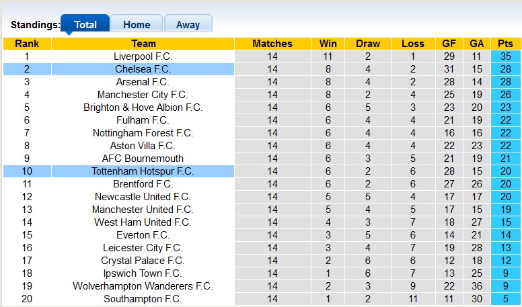The height and width of the screenshot is (307, 522).
Task: Open Brighton & Hove Albion F.C.
Action: click(143, 107)
